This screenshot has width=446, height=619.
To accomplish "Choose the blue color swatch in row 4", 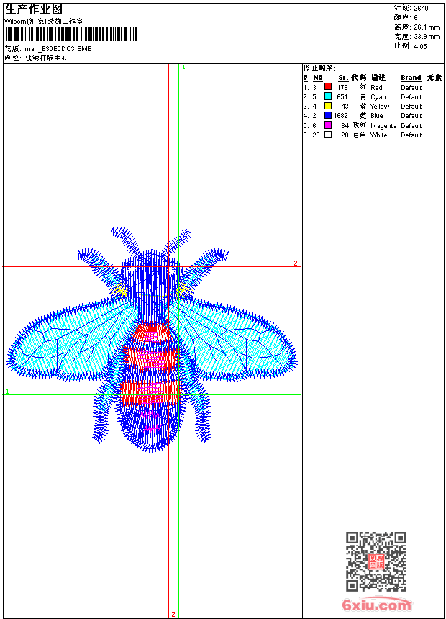I will [328, 115].
